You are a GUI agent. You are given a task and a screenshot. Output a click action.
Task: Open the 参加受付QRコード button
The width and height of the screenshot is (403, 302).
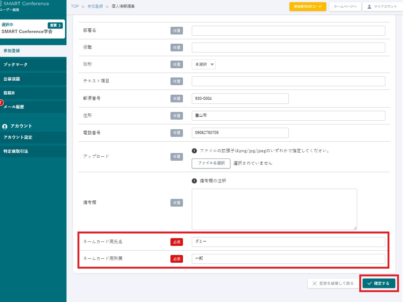coord(307,7)
